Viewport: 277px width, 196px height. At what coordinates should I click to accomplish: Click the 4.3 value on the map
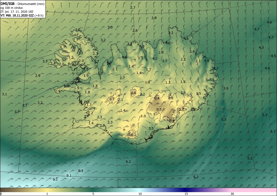261,48
